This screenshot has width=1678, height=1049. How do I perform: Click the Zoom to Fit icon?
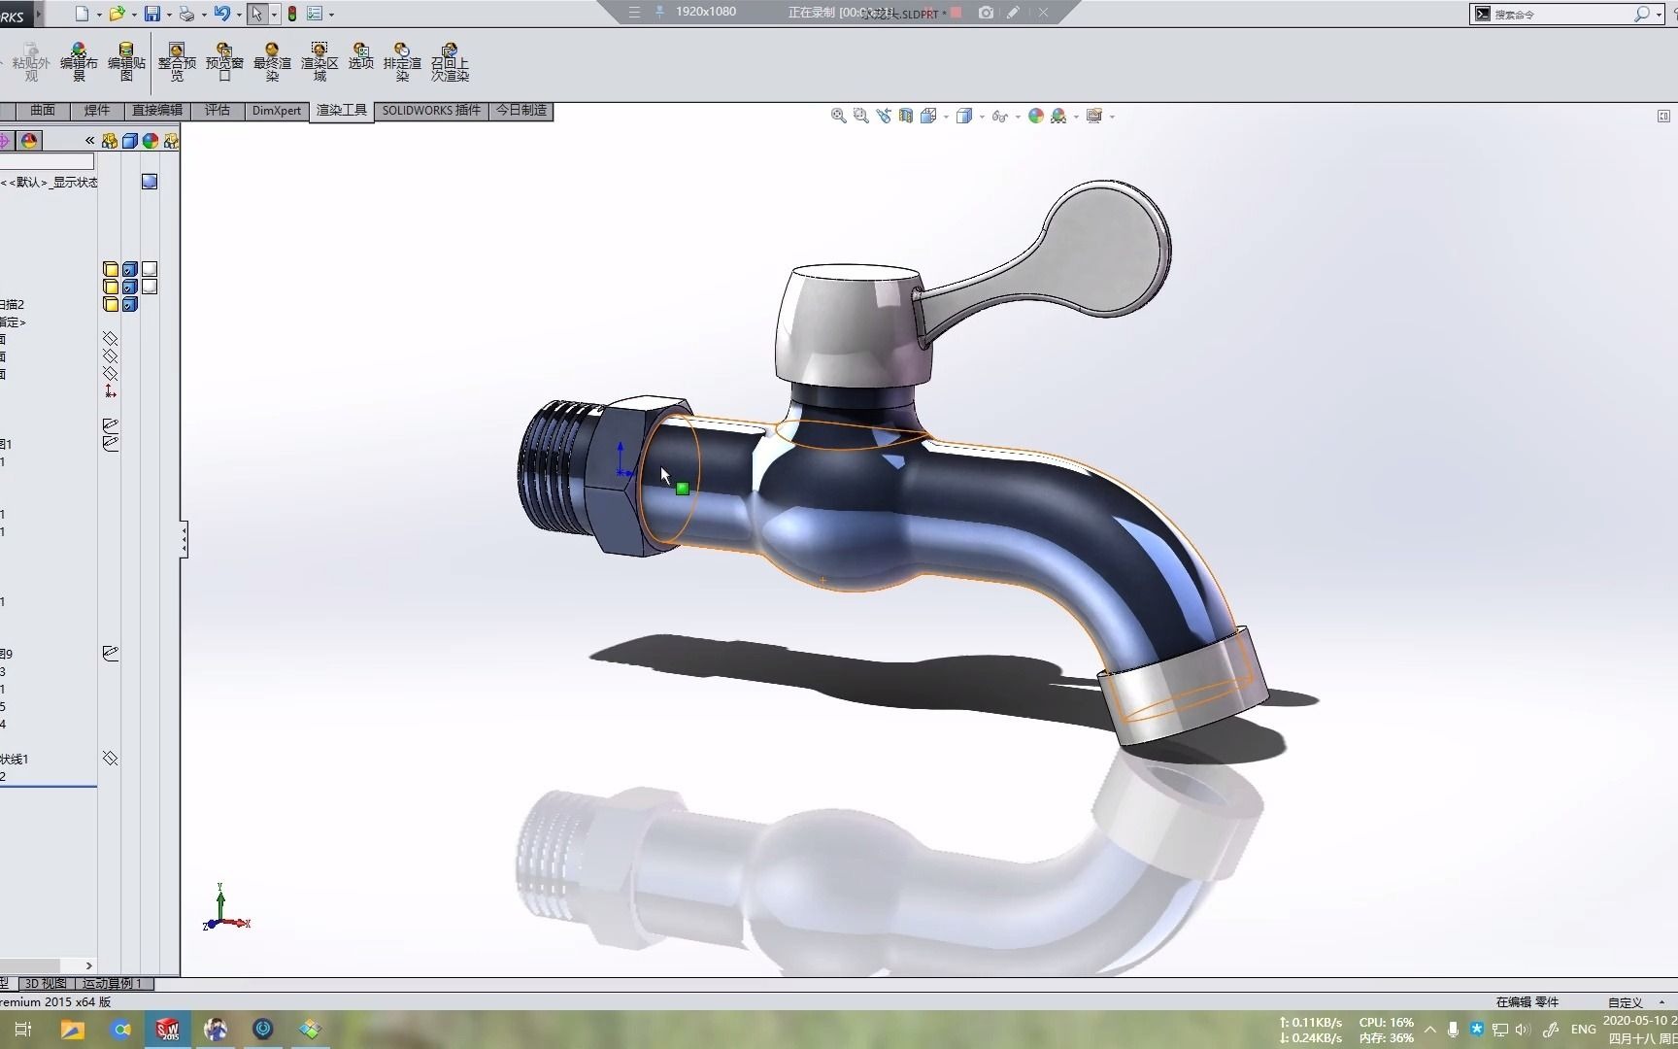(837, 116)
